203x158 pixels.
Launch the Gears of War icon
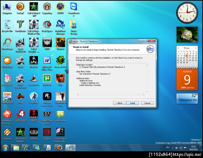pyautogui.click(x=61, y=62)
